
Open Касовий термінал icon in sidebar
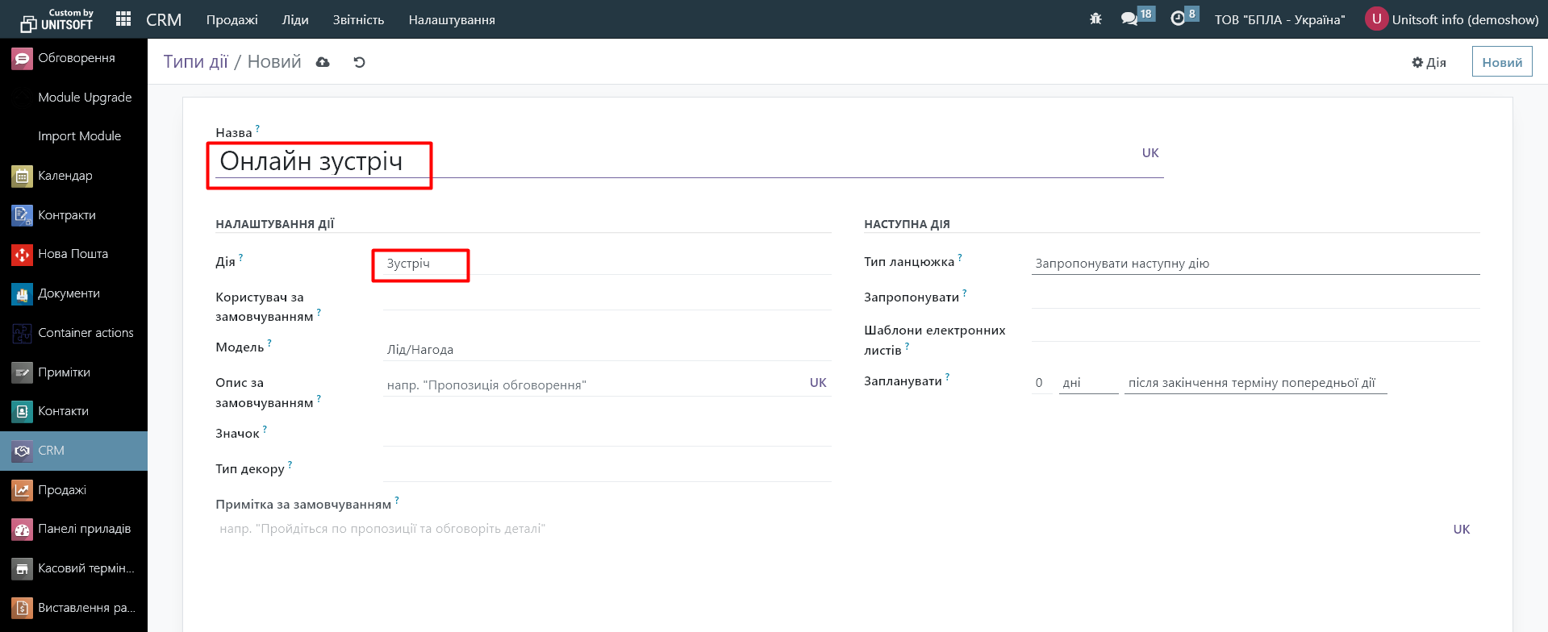pyautogui.click(x=22, y=568)
